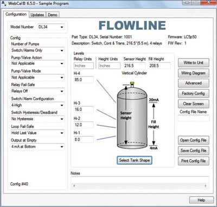Click the Height Units Inches field
The height and width of the screenshot is (207, 217).
click(109, 66)
